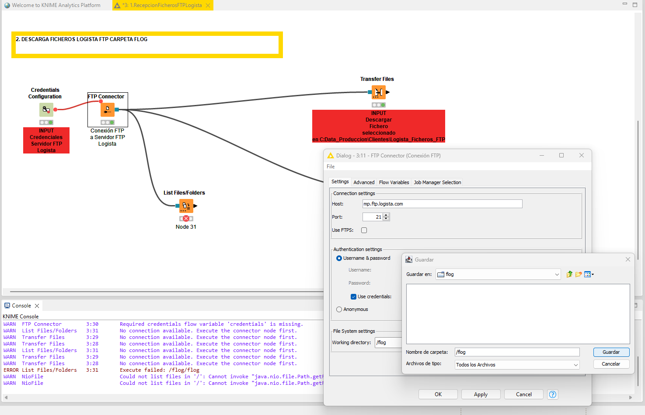Image resolution: width=645 pixels, height=415 pixels.
Task: Enable the Use FTPS checkbox
Action: 364,230
